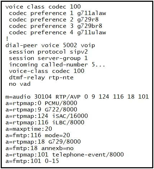
Task: Click the a=rtpmap:0 PCMU/8000 line
Action: point(41,103)
